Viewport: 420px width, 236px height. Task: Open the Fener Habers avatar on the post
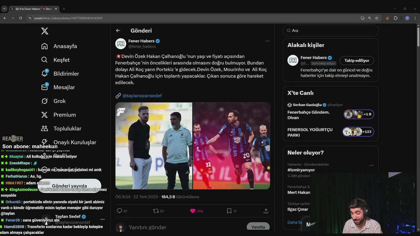tap(121, 44)
